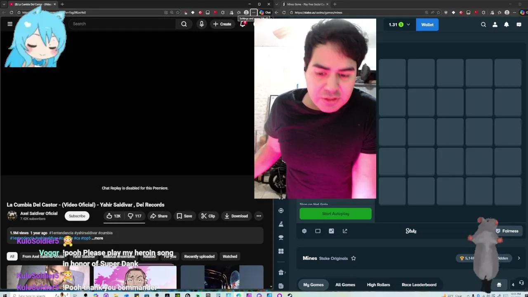The height and width of the screenshot is (297, 528).
Task: Open Stake sidebar grid icon
Action: (x=281, y=251)
